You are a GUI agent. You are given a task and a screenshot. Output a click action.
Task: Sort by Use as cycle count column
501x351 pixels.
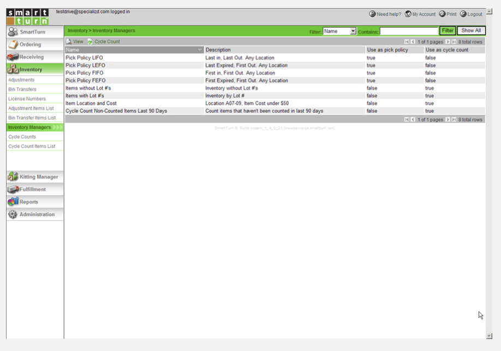click(455, 50)
